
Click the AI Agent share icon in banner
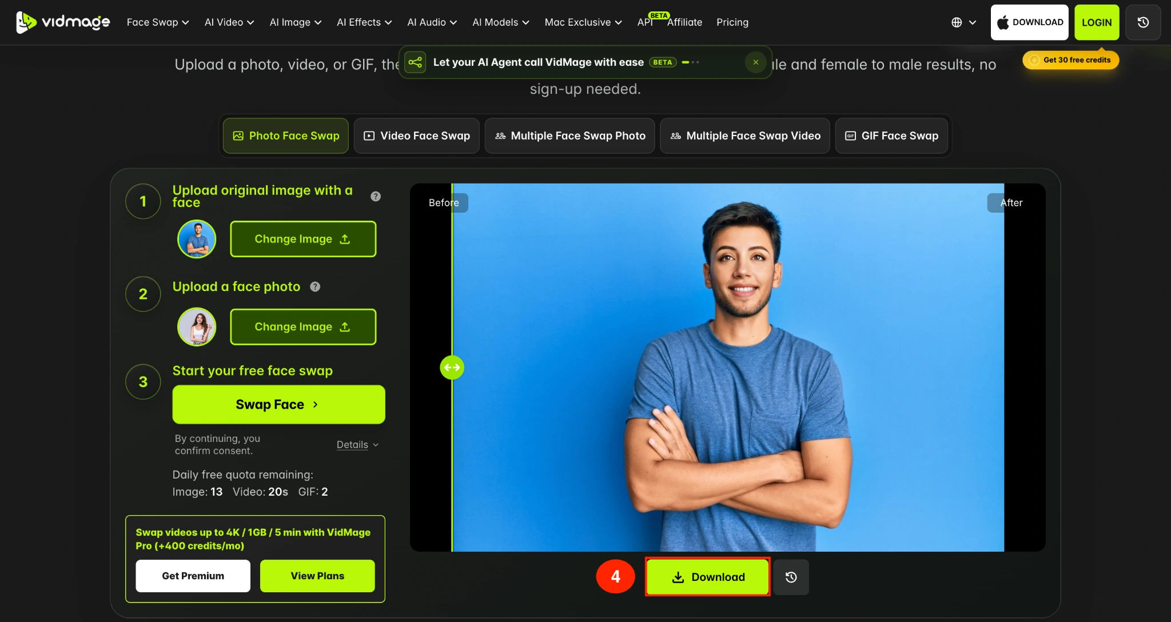point(416,62)
